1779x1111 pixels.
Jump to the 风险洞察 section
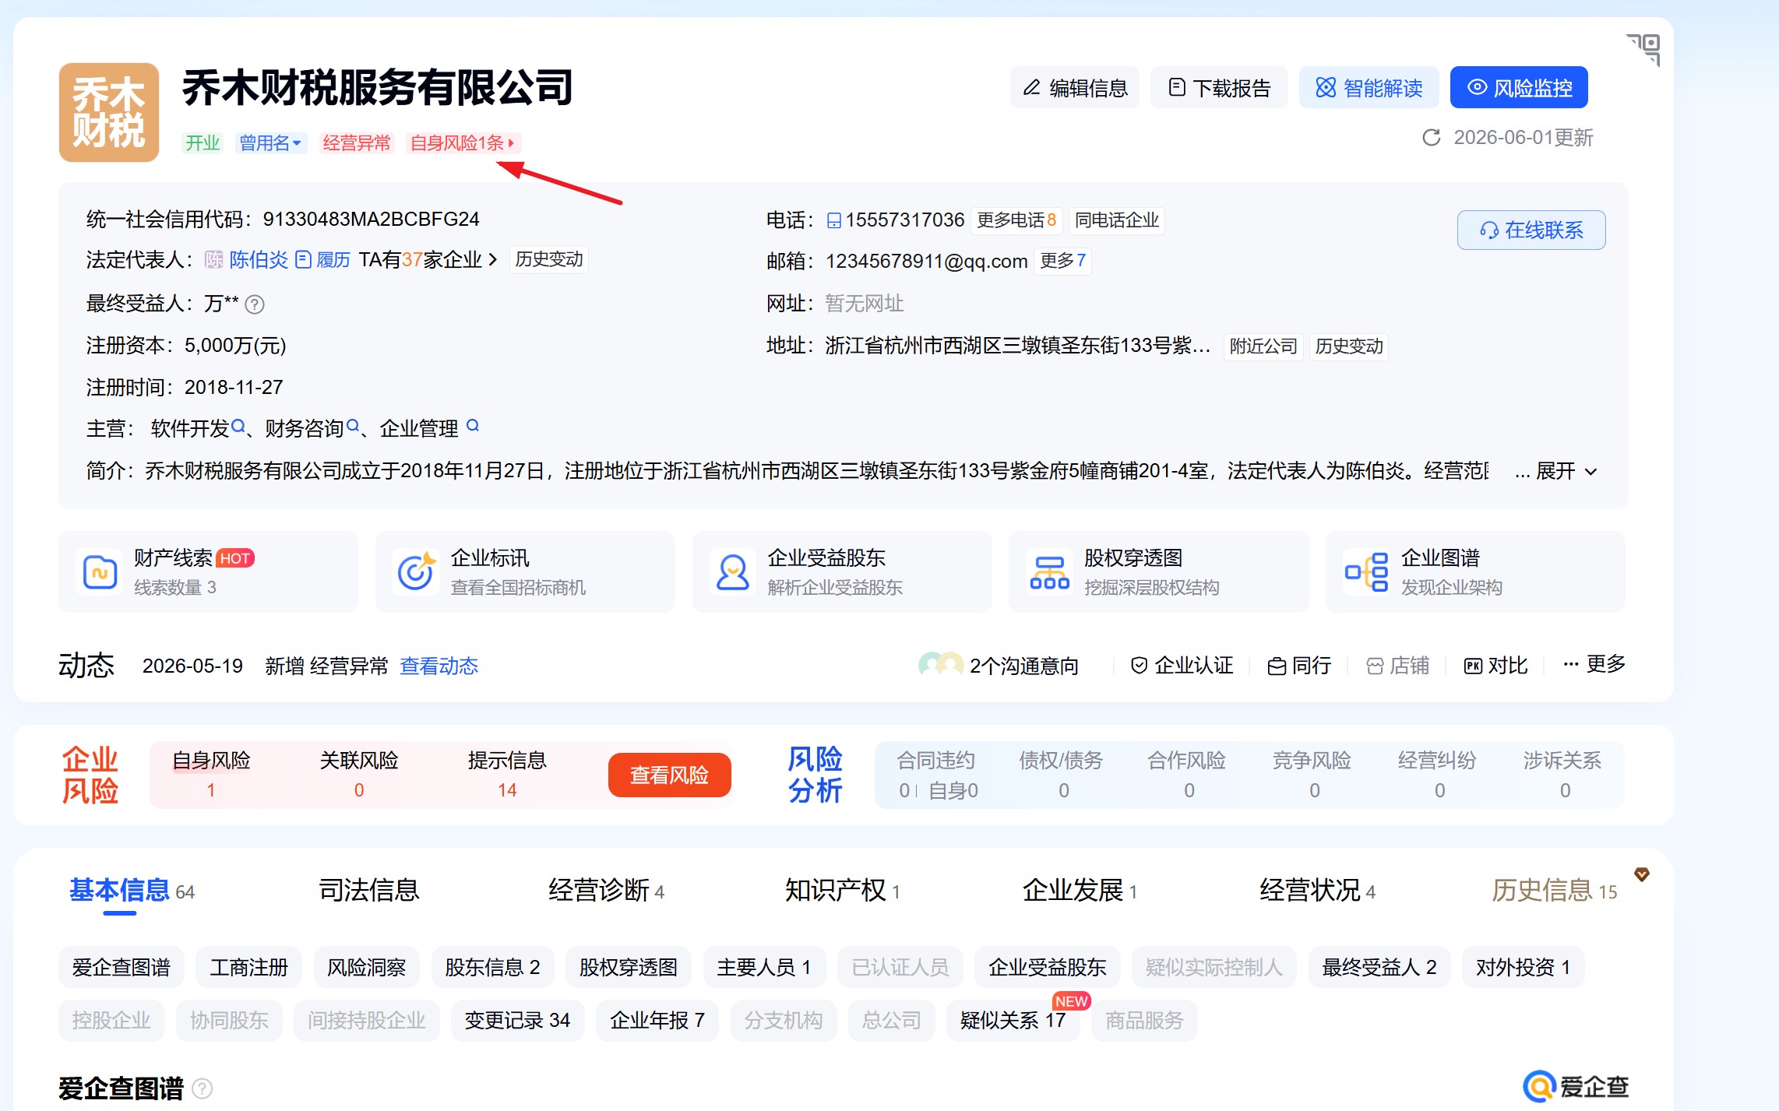click(366, 967)
